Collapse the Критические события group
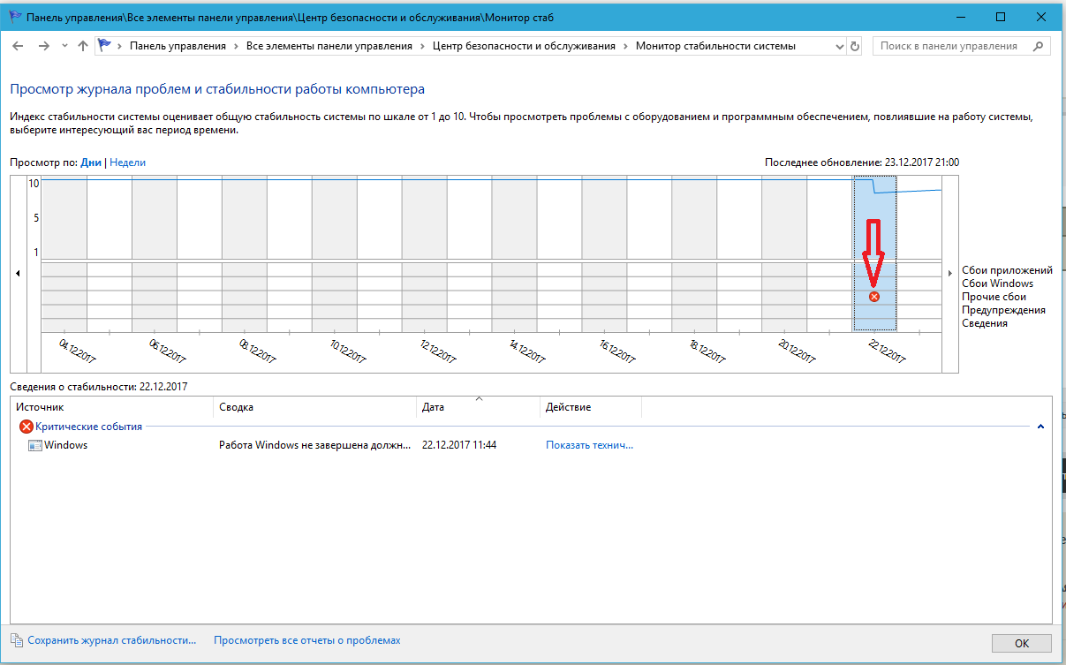 tap(1040, 427)
